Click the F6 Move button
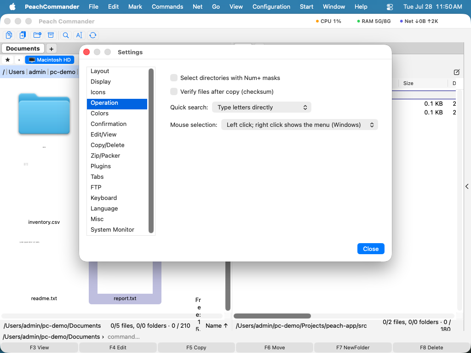Screen dimensions: 471x353 click(x=275, y=347)
